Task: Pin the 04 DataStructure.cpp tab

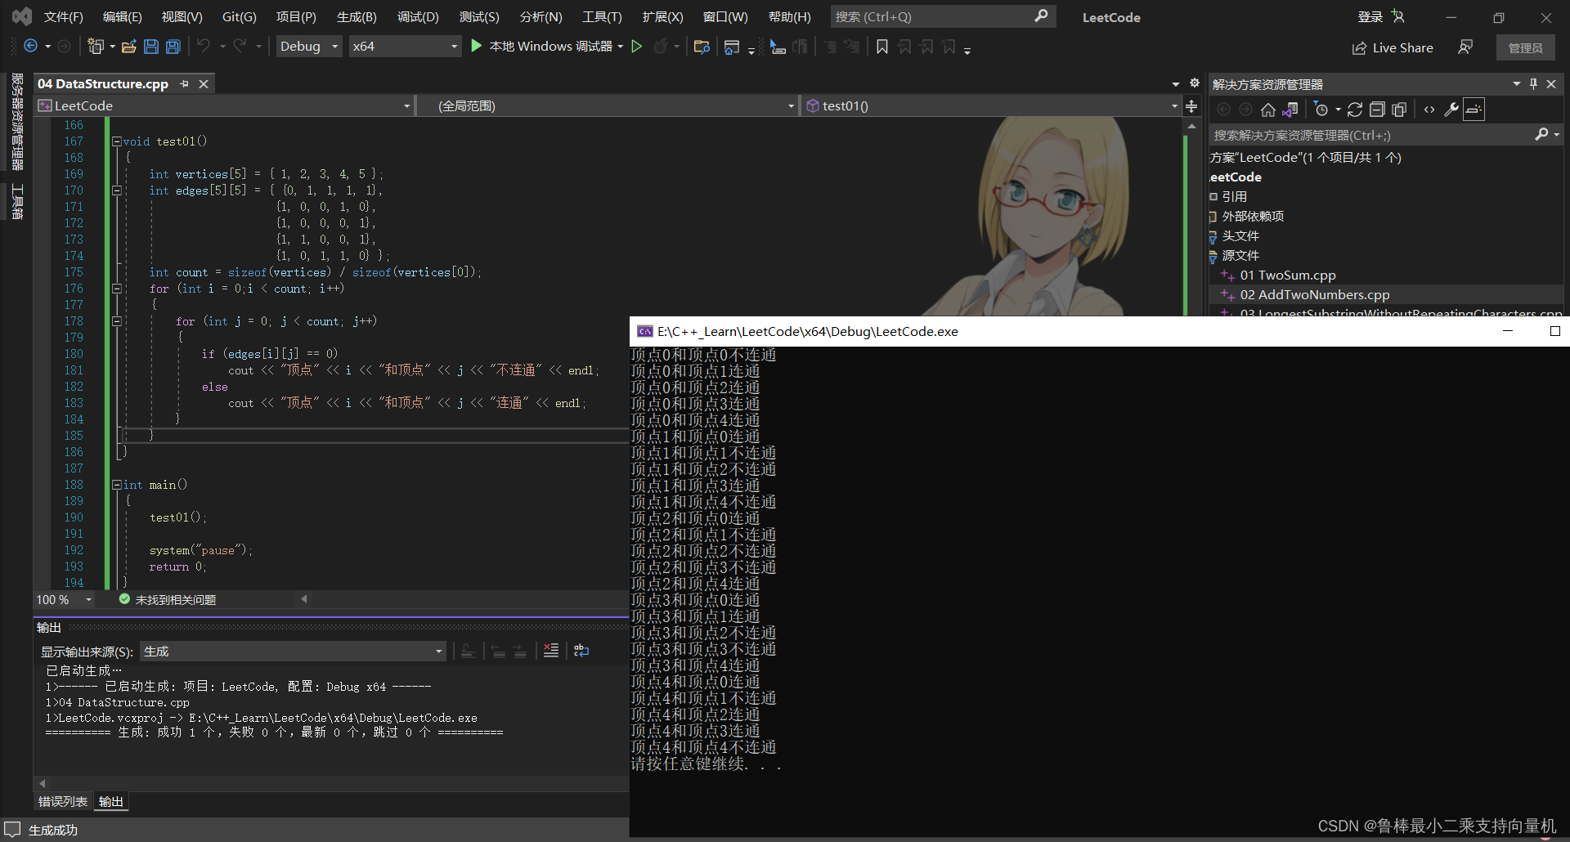Action: [x=185, y=83]
